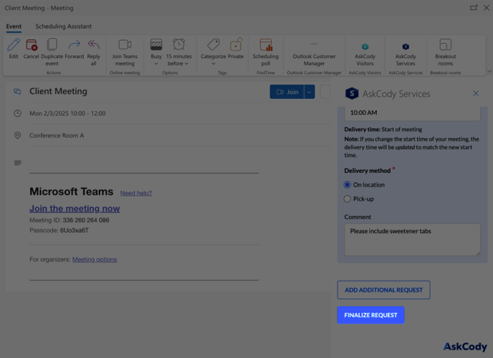This screenshot has height=358, width=493.
Task: Close the AskCody Services panel
Action: coord(475,93)
